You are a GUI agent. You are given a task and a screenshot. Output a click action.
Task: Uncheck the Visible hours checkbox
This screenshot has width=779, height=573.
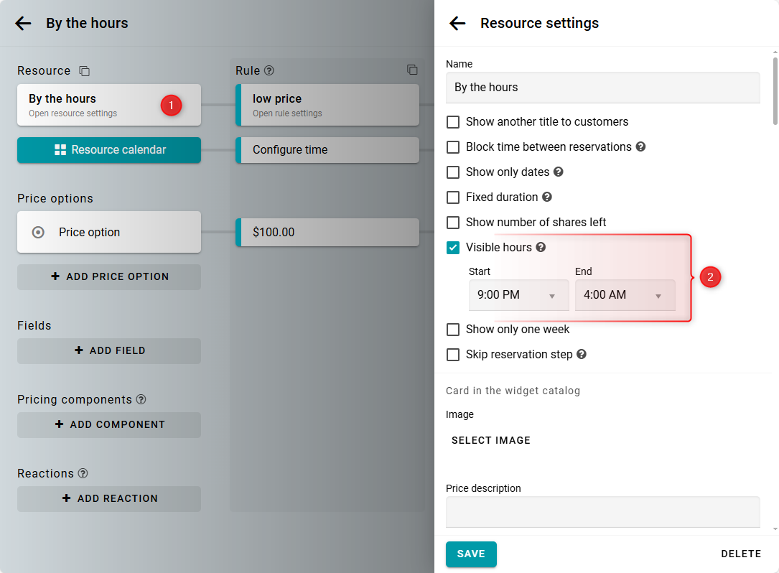[453, 248]
